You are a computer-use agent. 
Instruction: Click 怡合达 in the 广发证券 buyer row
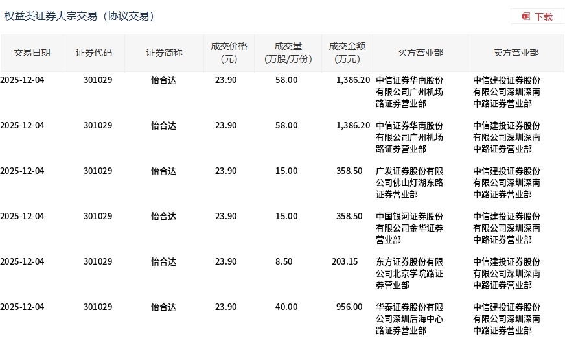tap(163, 171)
